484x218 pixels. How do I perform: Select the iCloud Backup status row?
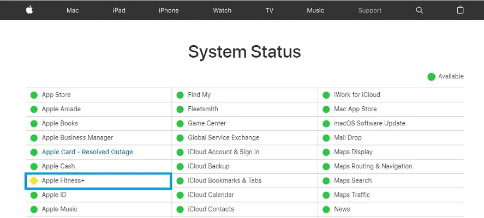coord(208,166)
